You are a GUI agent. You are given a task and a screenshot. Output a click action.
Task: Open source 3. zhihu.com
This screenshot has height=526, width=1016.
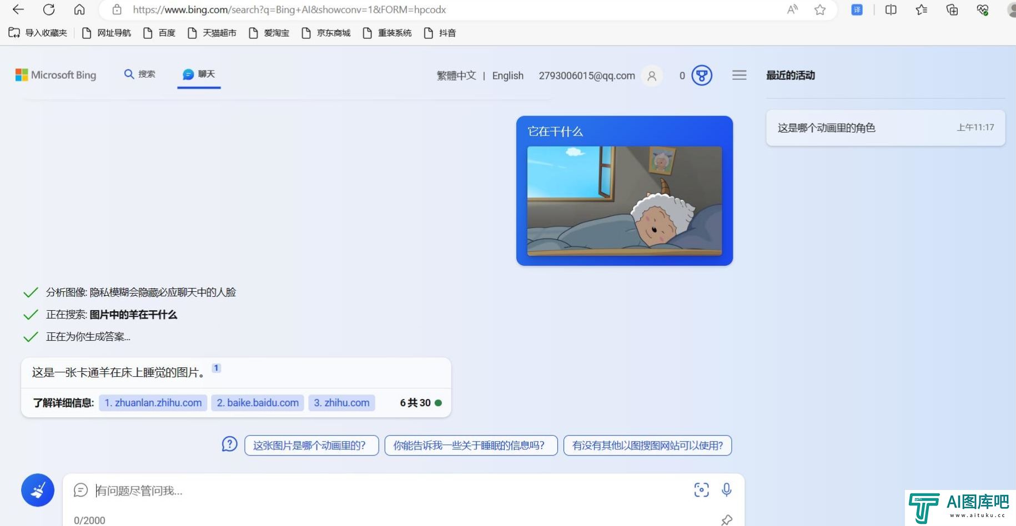(x=341, y=403)
